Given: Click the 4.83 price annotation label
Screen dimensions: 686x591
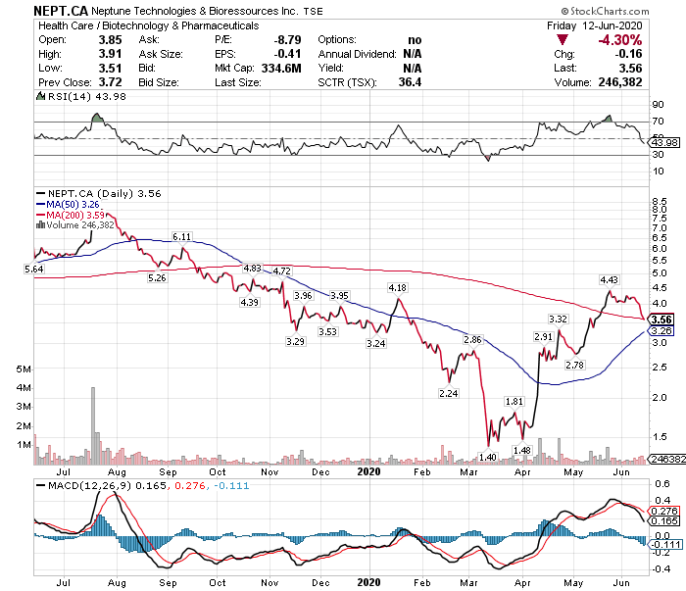Looking at the screenshot, I should click(253, 269).
